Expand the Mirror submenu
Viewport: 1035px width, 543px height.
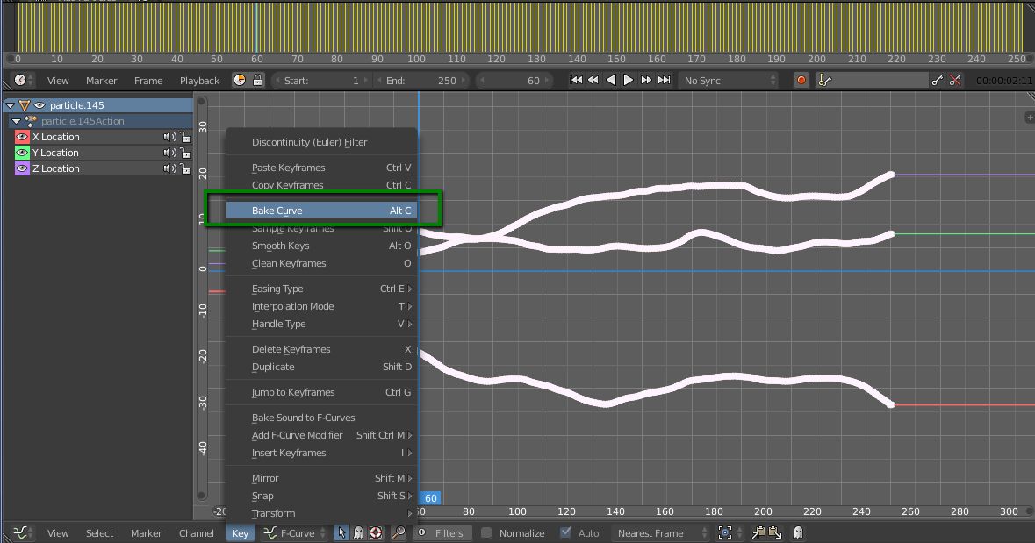(x=321, y=478)
